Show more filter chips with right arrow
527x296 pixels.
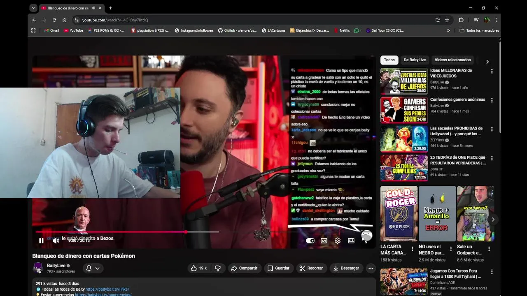[x=487, y=62]
